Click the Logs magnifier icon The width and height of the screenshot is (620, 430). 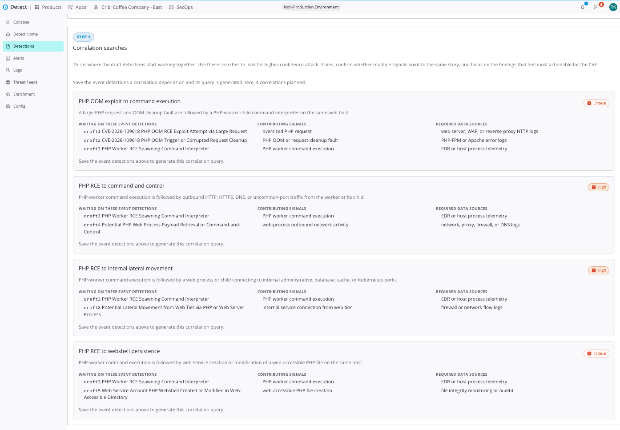[8, 70]
